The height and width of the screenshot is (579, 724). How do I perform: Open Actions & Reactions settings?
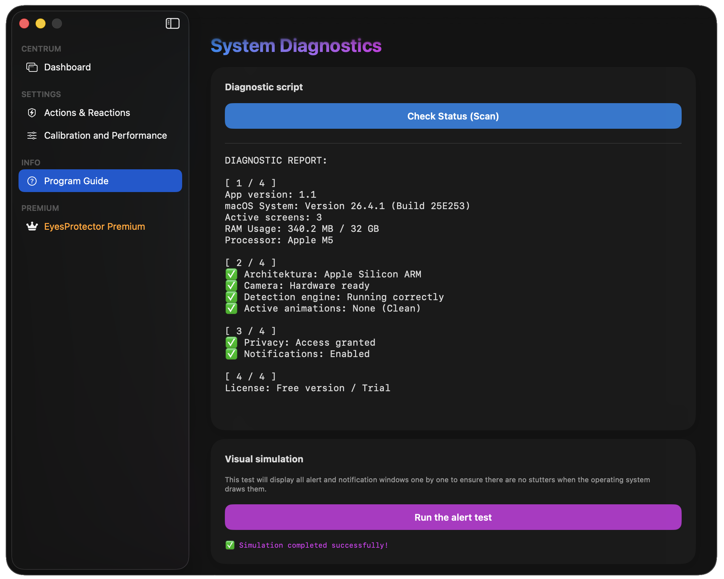(100, 113)
